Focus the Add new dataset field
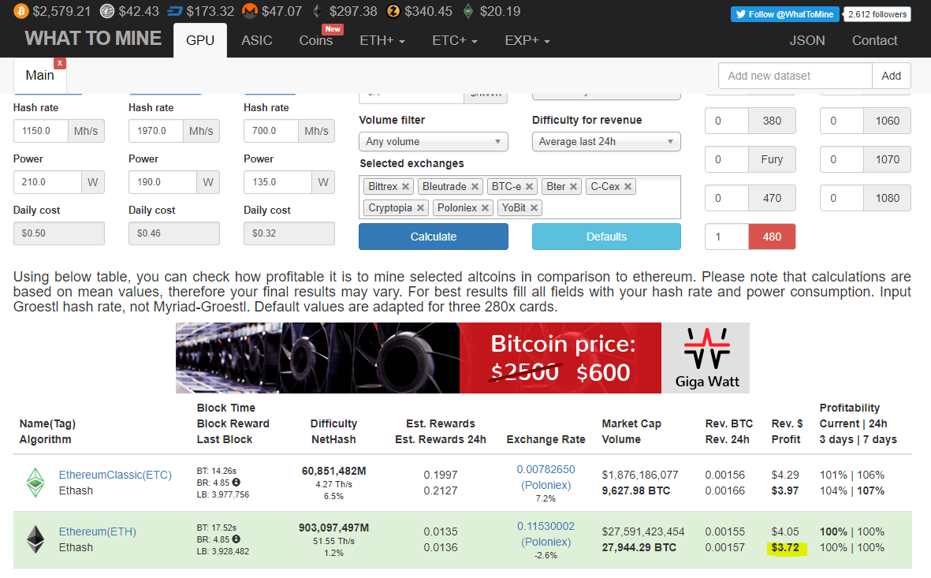Screen dimensions: 931x578 click(795, 76)
